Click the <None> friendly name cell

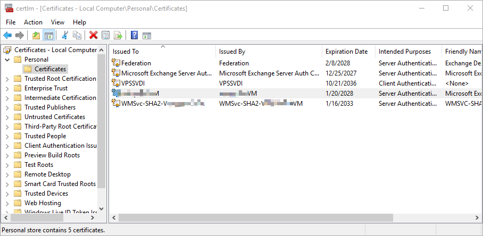tap(457, 83)
